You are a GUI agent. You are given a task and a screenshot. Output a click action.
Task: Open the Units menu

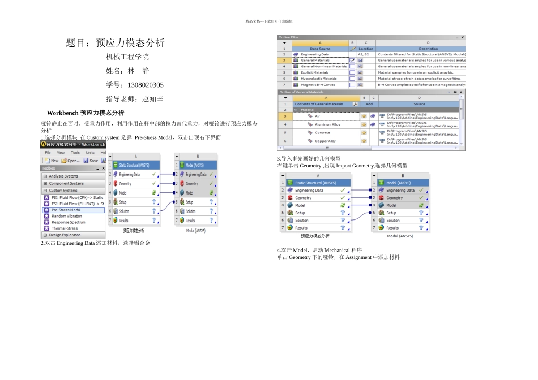coord(90,153)
